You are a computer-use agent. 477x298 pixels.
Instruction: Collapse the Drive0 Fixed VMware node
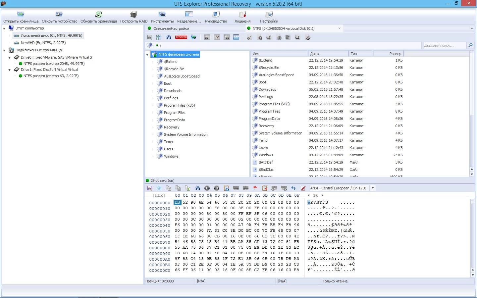tap(10, 58)
